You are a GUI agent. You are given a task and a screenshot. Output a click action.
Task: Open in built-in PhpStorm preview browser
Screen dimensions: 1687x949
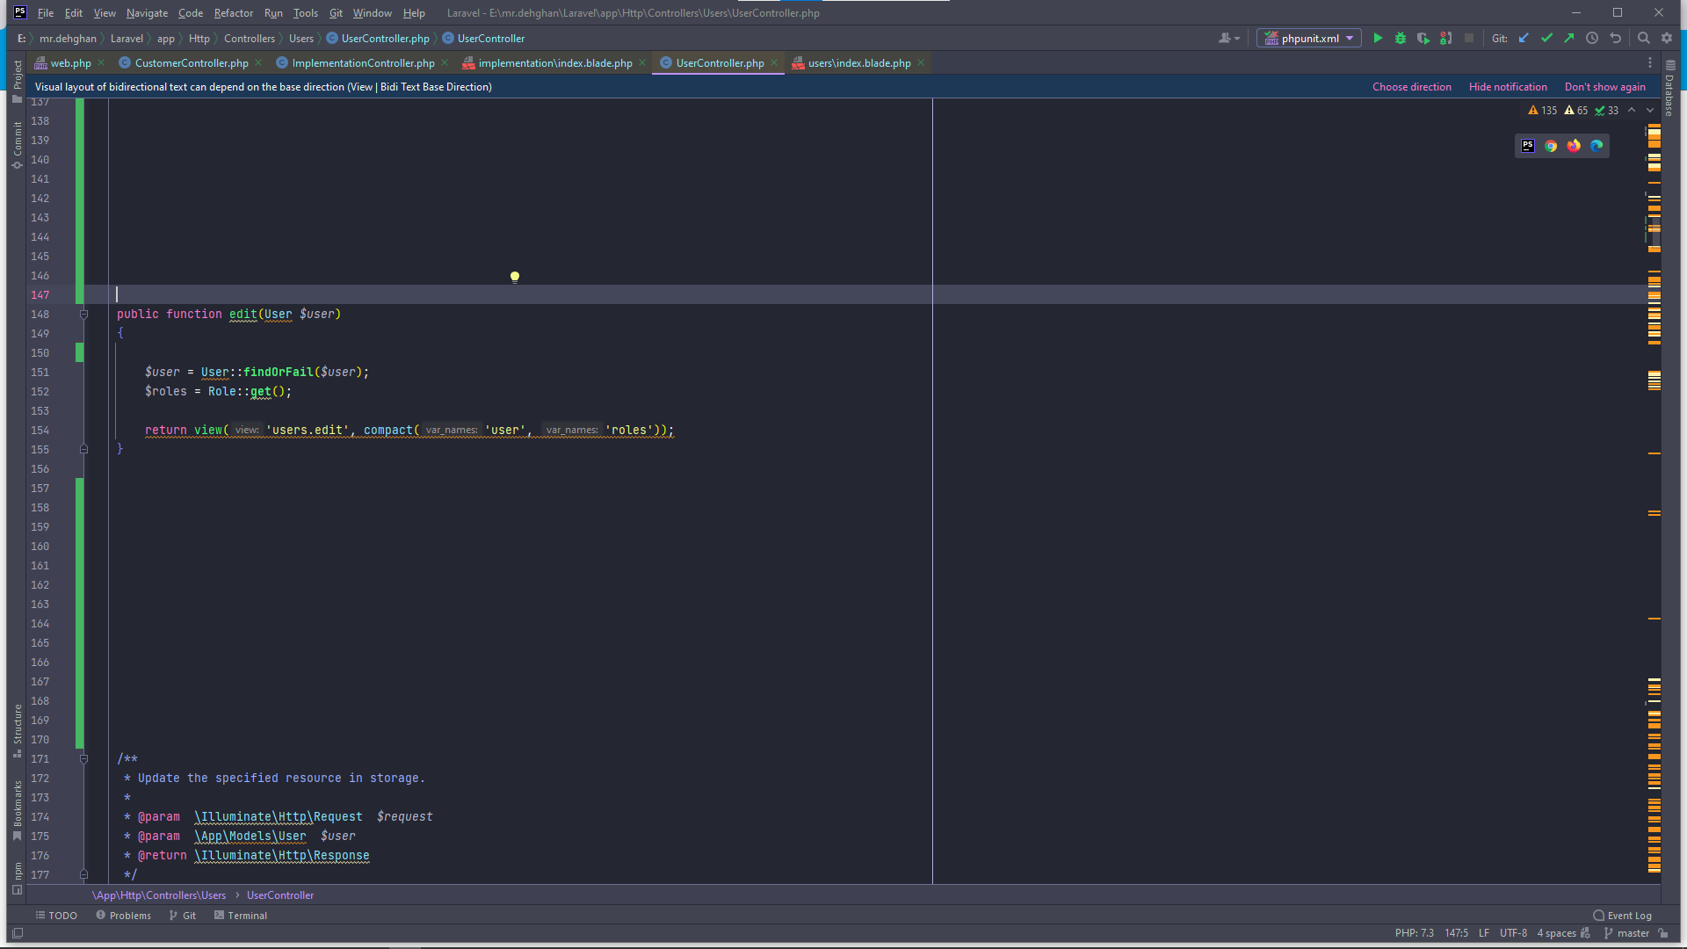click(x=1528, y=146)
